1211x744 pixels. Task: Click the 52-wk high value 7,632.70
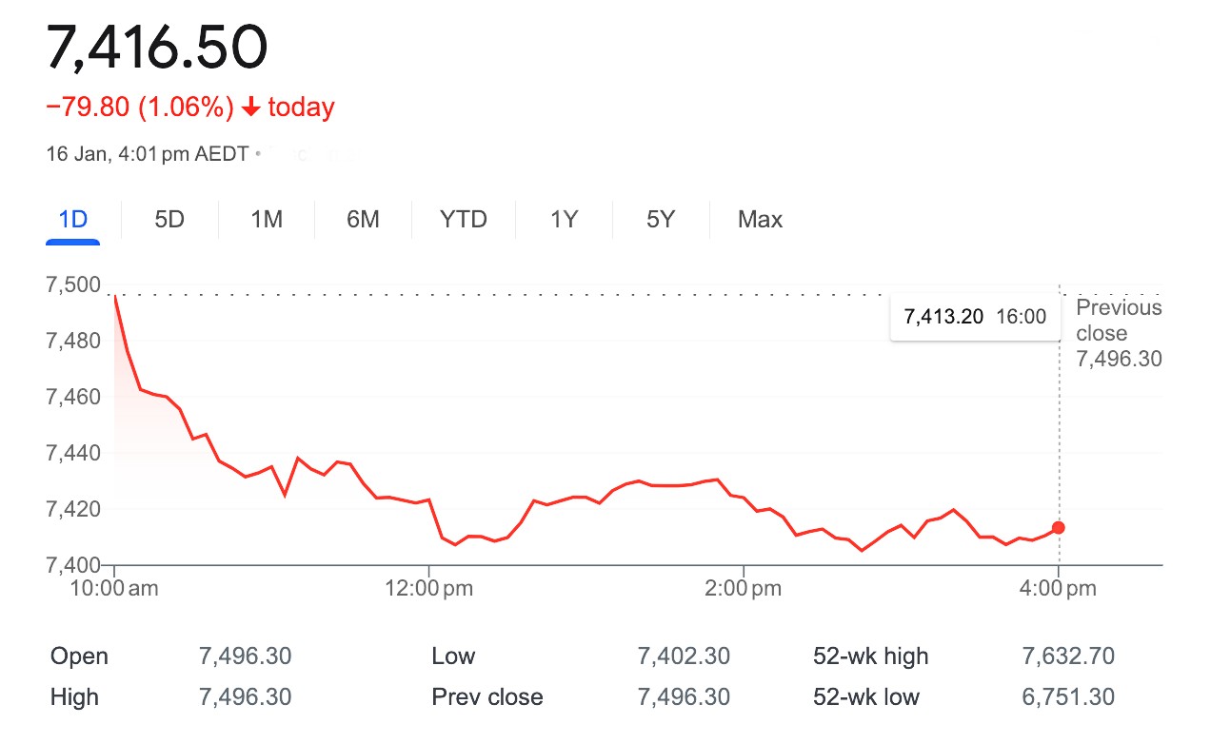pyautogui.click(x=1066, y=656)
